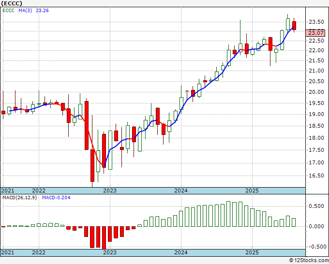
Task: Click the MACD:0.204 value label
Action: point(56,198)
